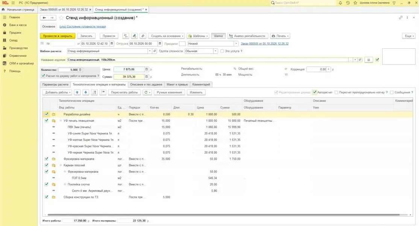
Task: Open the Заказ 000505 link
Action: pos(264,44)
